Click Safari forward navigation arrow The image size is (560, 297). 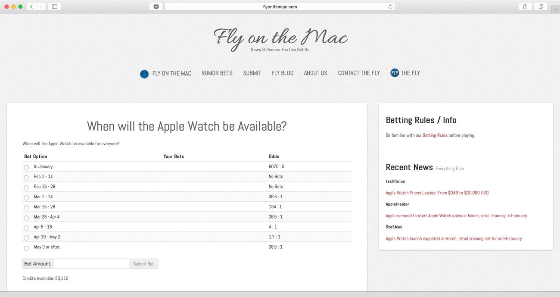[x=41, y=6]
